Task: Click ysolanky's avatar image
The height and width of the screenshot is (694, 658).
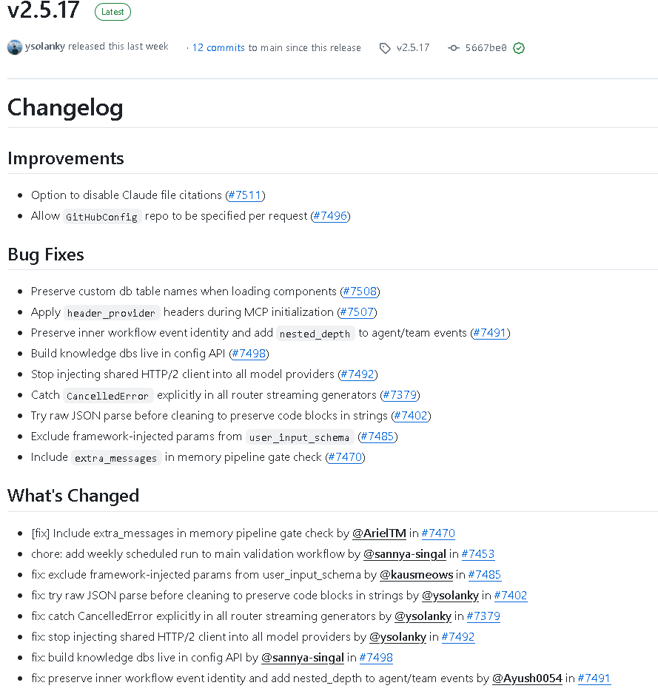Action: point(13,47)
